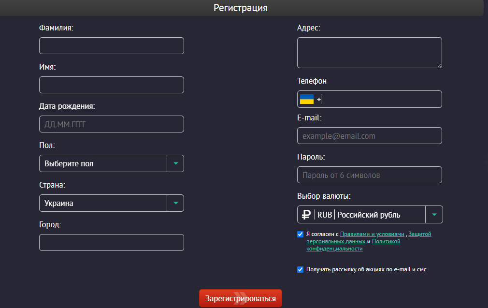The image size is (488, 308).
Task: Select the Выберите пол combo box
Action: [x=112, y=163]
